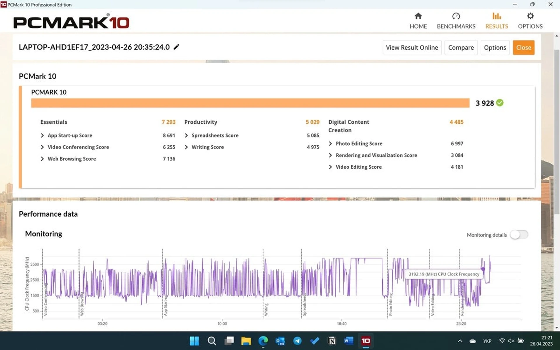Click the pencil icon to rename result
This screenshot has height=350, width=560.
pyautogui.click(x=176, y=47)
